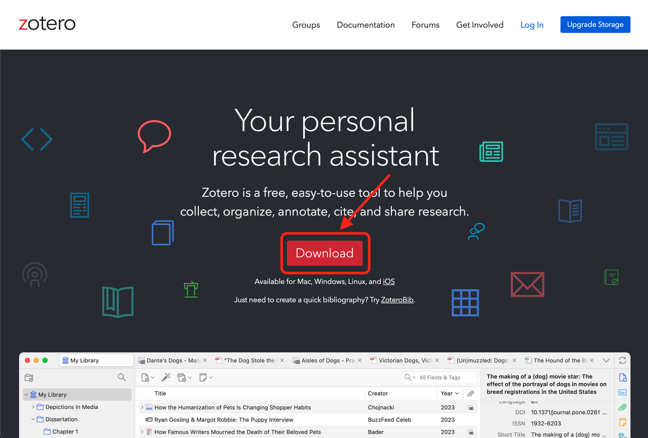
Task: Open the Get Involved page
Action: [480, 25]
